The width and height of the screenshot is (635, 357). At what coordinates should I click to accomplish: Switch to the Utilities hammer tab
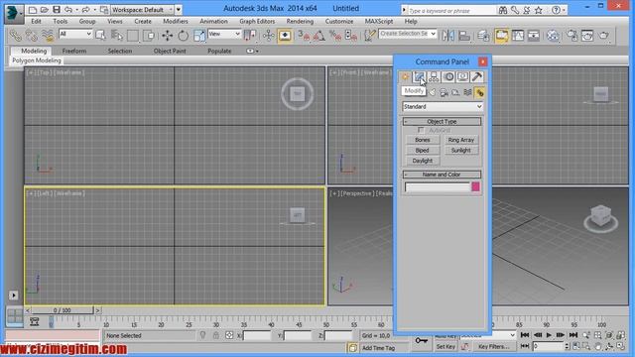pos(477,76)
